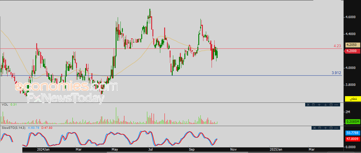Viewport: 361px width, 153px height.
Task: Expand SlowSTO panel more options ellipsis
Action: (336, 128)
